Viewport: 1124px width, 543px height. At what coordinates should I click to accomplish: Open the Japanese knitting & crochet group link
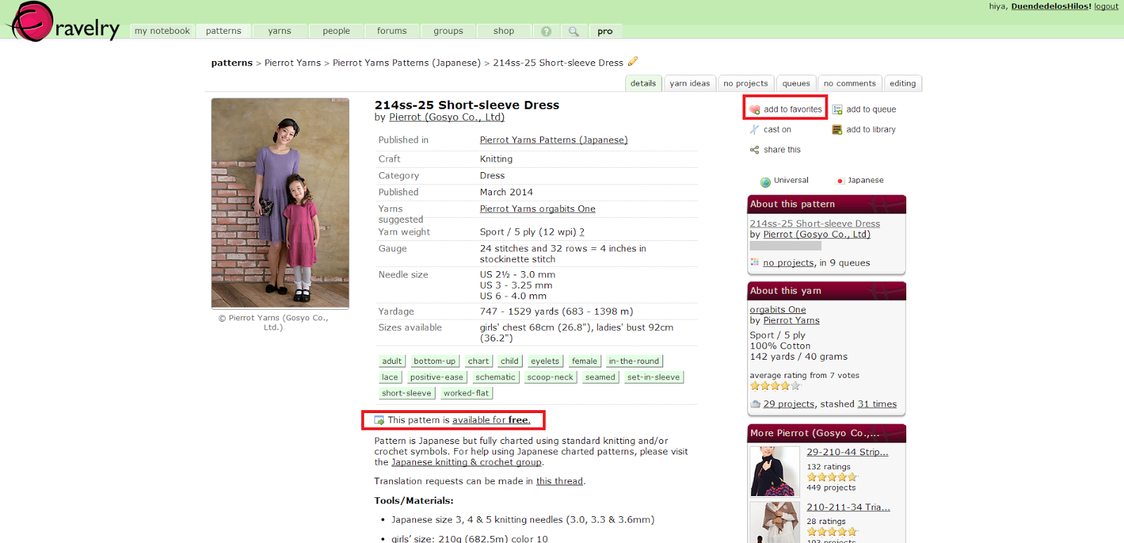point(466,462)
